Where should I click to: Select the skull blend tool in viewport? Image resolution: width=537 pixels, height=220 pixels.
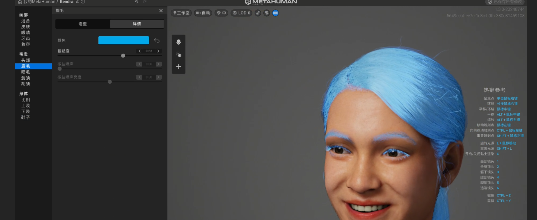pyautogui.click(x=178, y=42)
